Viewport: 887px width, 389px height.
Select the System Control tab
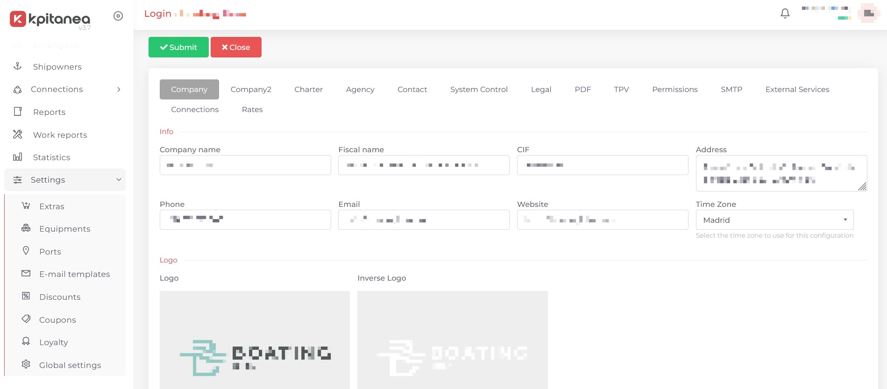pyautogui.click(x=479, y=89)
